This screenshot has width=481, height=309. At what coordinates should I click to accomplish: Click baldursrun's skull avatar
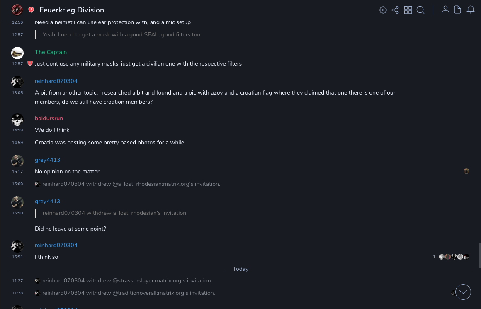(x=17, y=119)
